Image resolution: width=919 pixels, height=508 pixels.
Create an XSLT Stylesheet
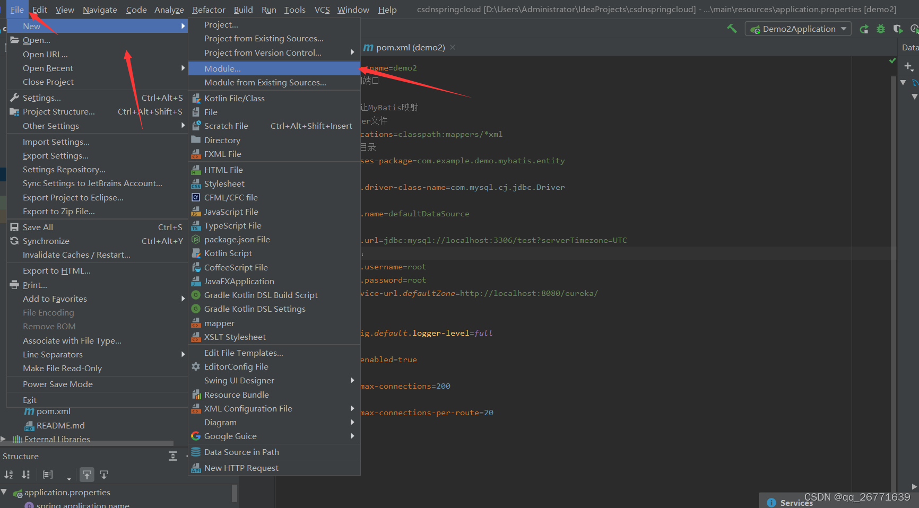[x=274, y=337]
